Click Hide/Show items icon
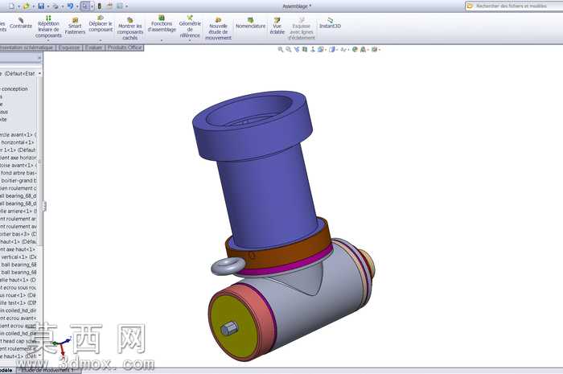 [343, 50]
